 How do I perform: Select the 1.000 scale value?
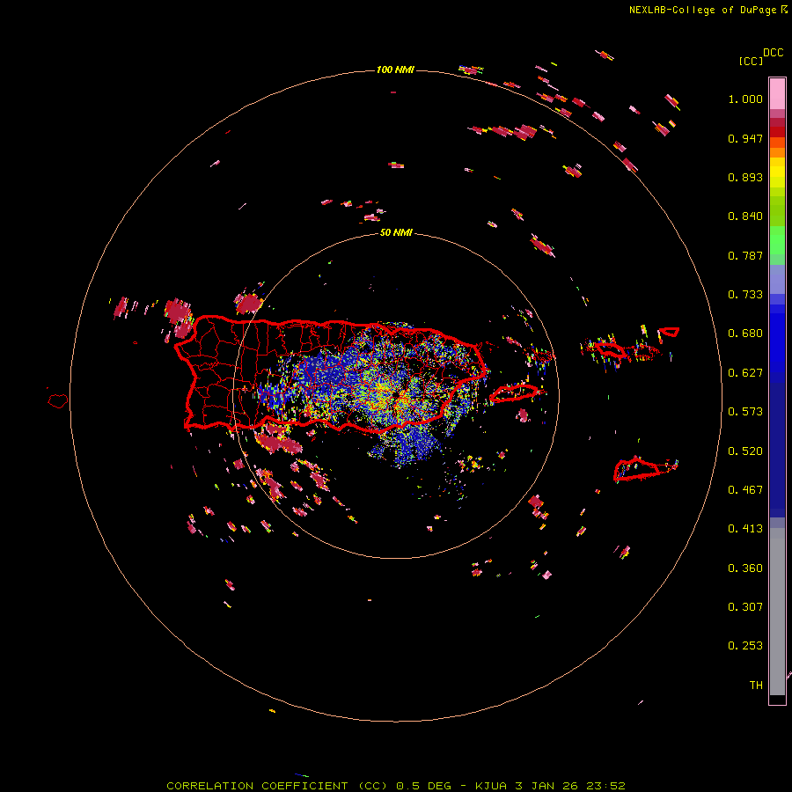[x=745, y=99]
